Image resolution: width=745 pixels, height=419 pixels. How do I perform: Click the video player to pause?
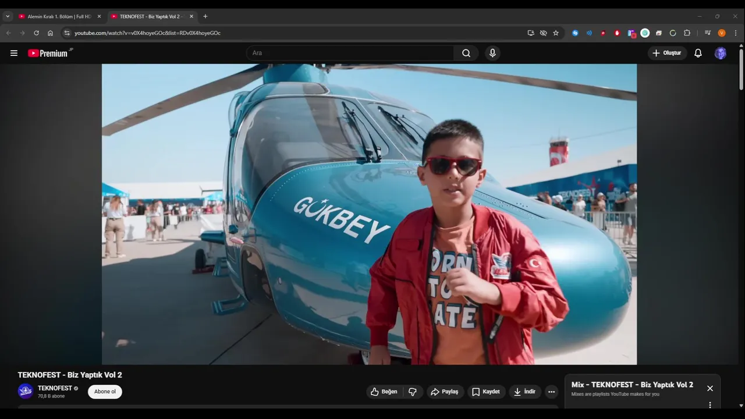point(369,214)
